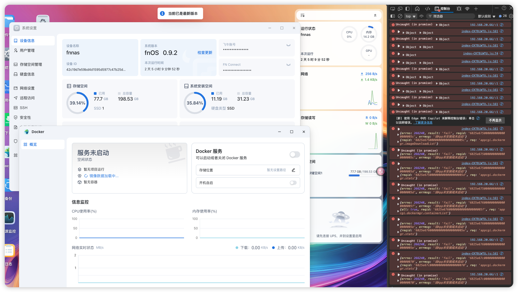518x292 pixels.
Task: Reveal the hidden 飞牛账号 value
Action: [x=288, y=45]
